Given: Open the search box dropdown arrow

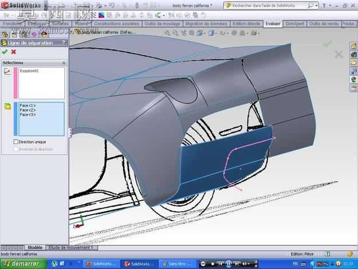Looking at the screenshot, I should pos(316,6).
